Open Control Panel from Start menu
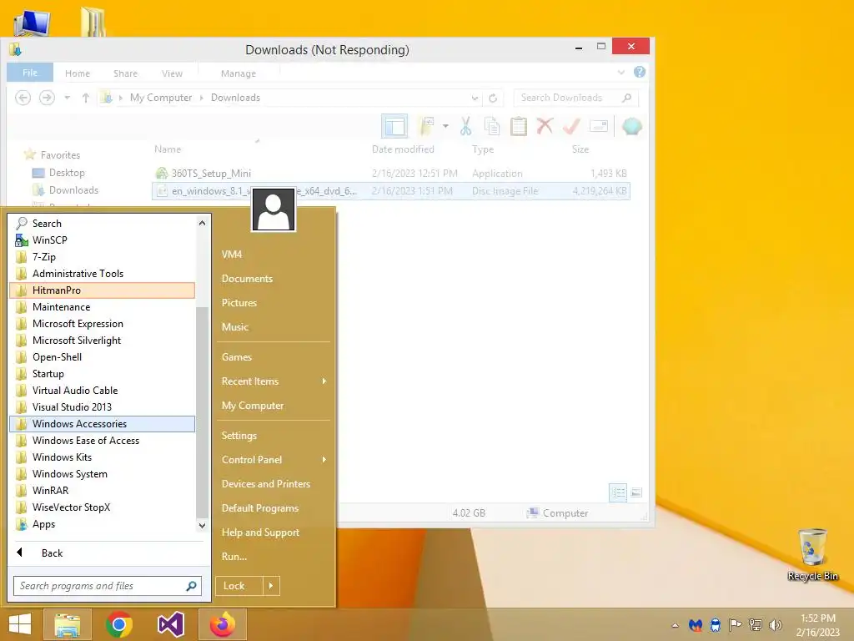The width and height of the screenshot is (854, 641). (x=274, y=460)
